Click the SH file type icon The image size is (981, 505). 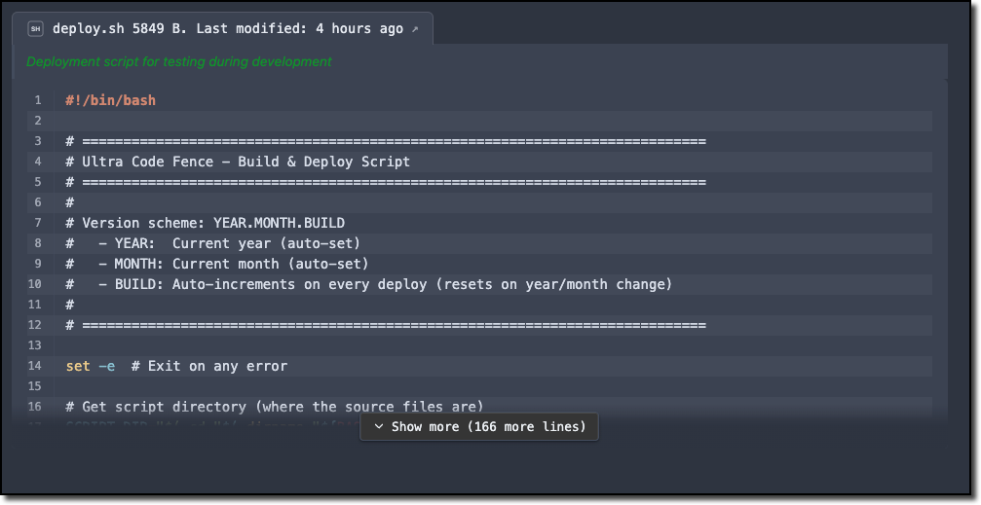35,29
